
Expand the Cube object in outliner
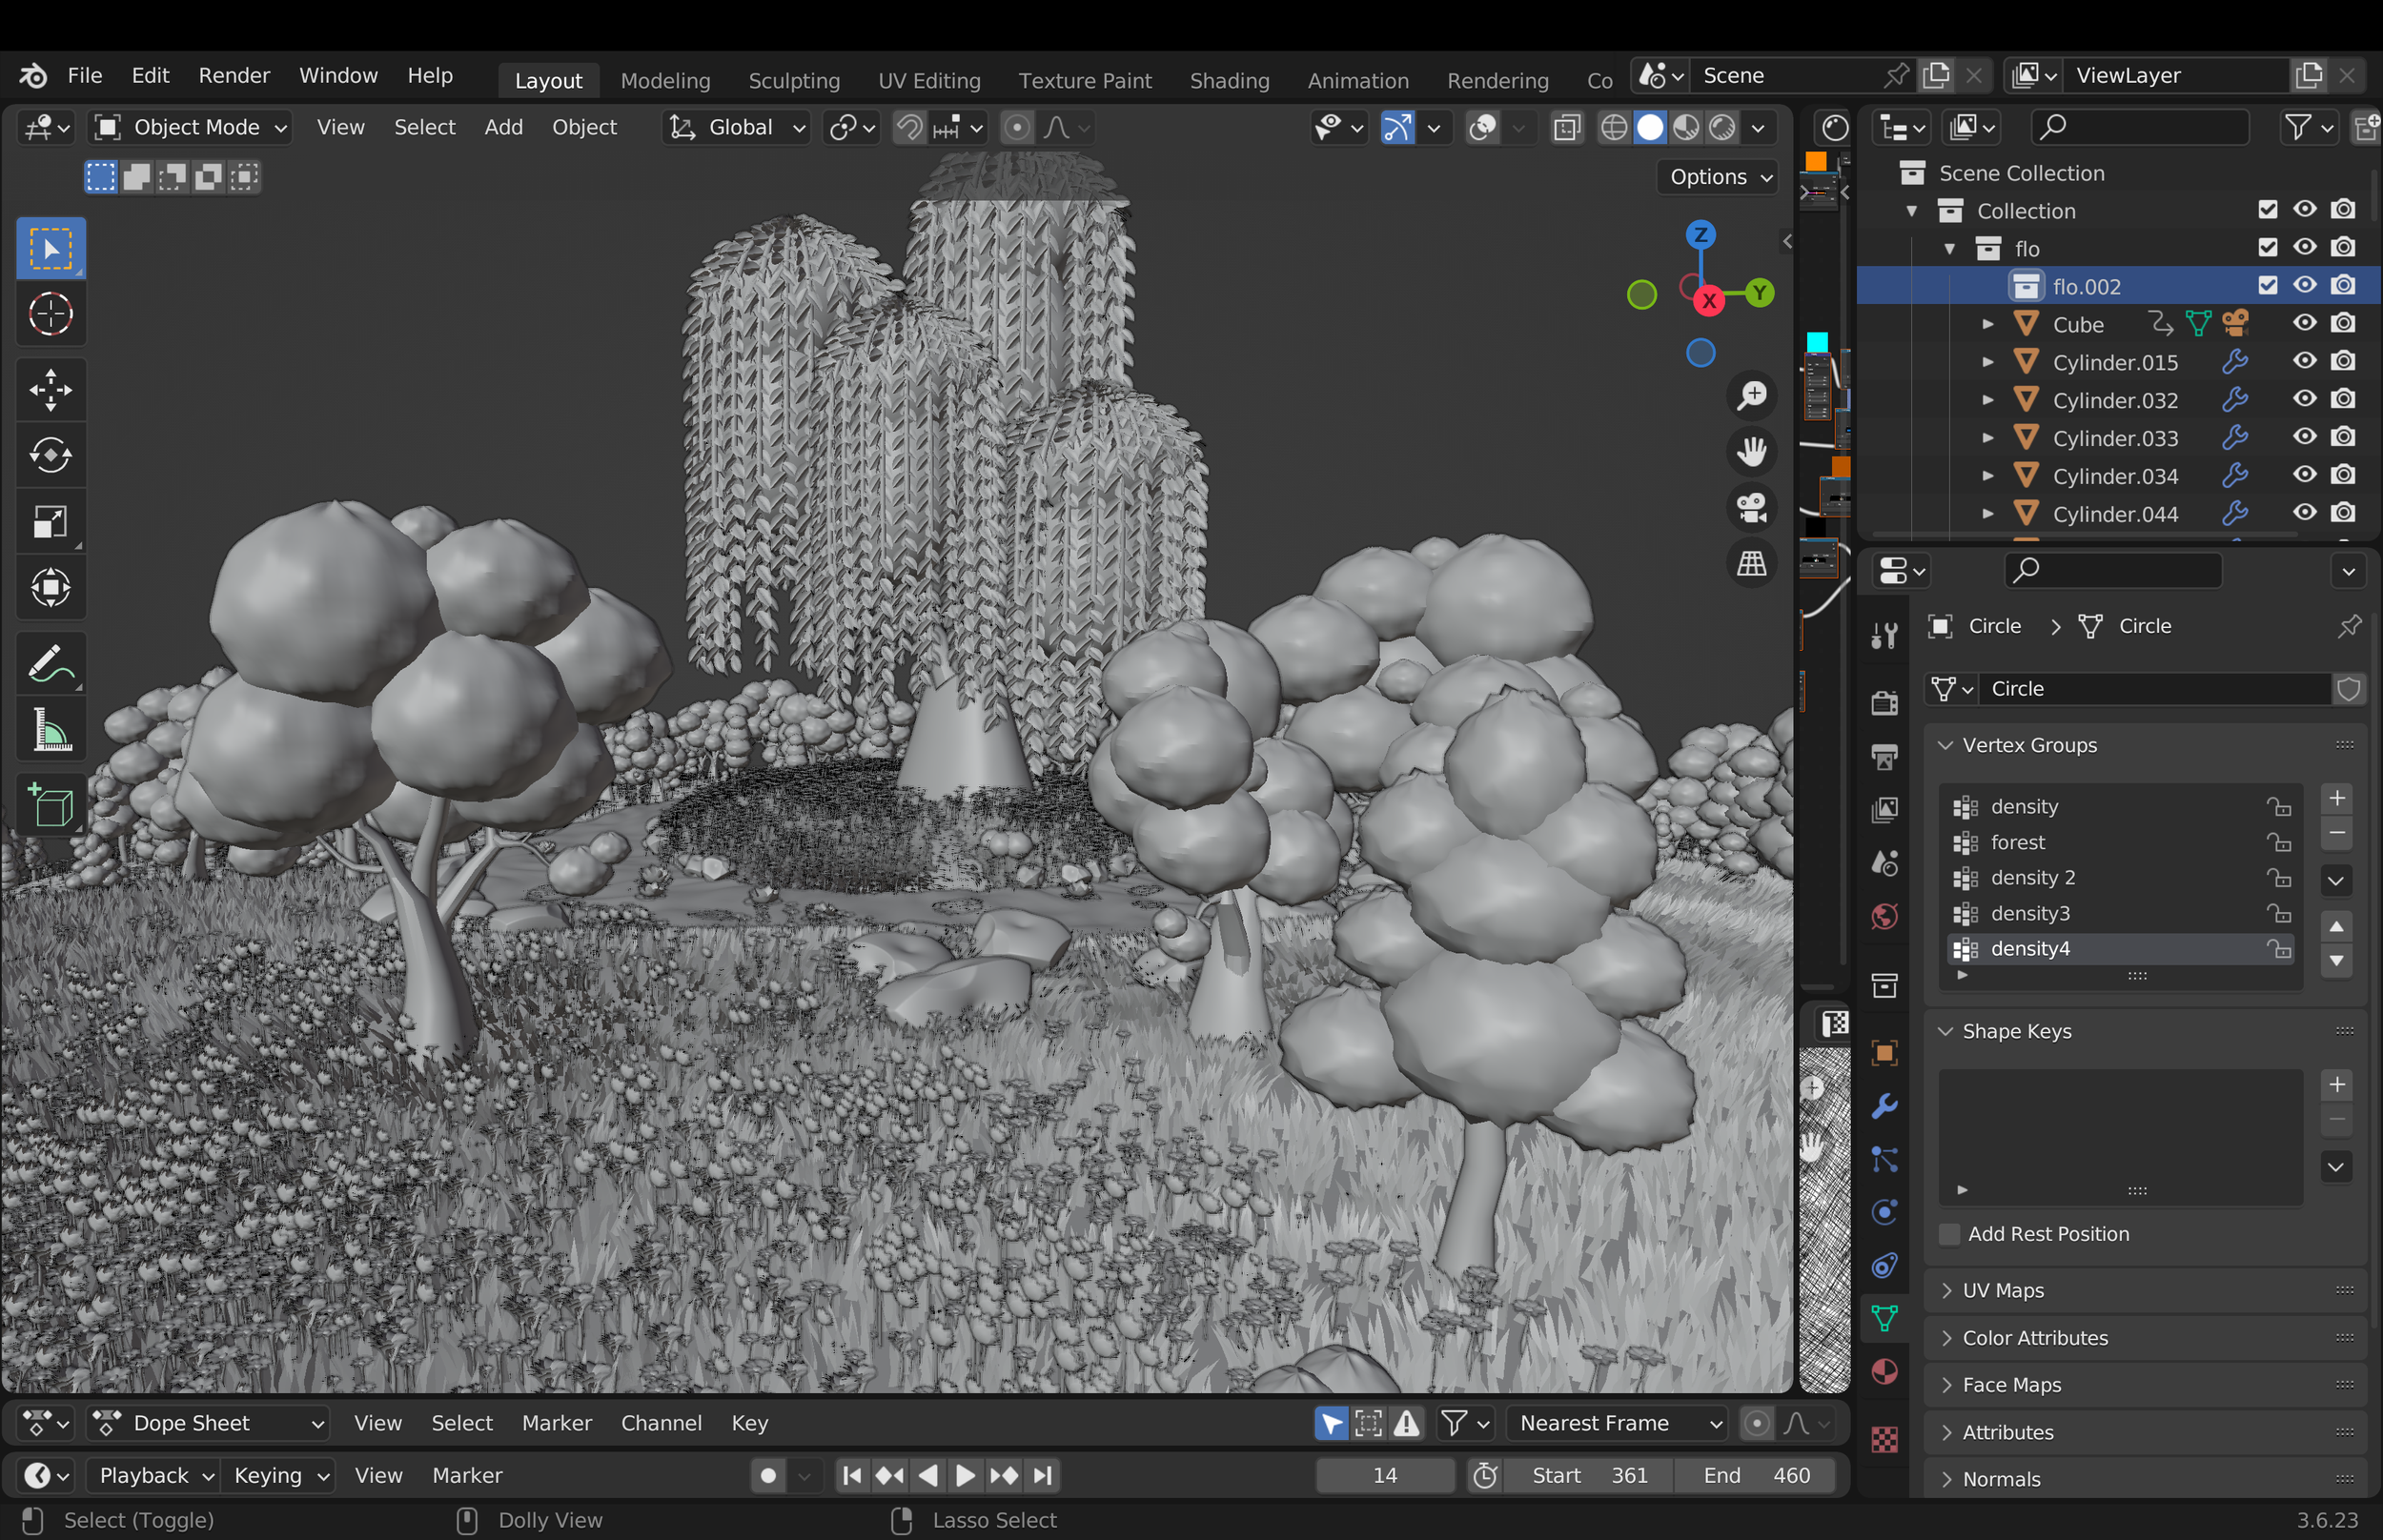pos(1987,324)
